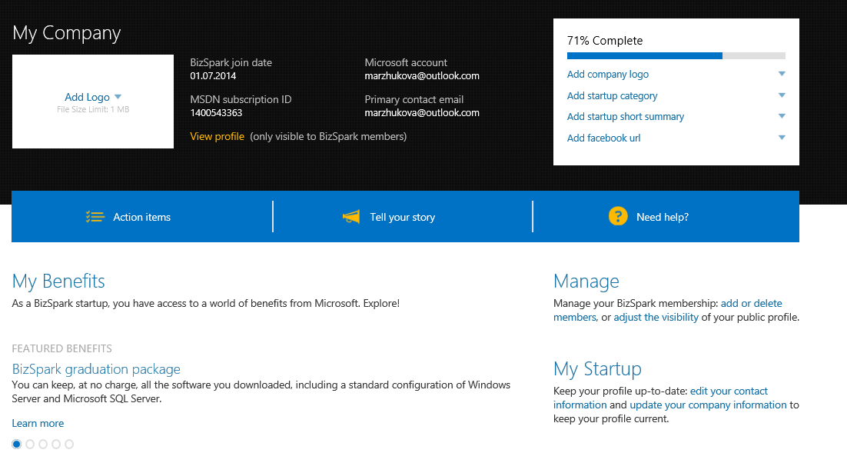Screen dimensions: 847x463
Task: Click the yellow question mark help icon
Action: tap(618, 216)
